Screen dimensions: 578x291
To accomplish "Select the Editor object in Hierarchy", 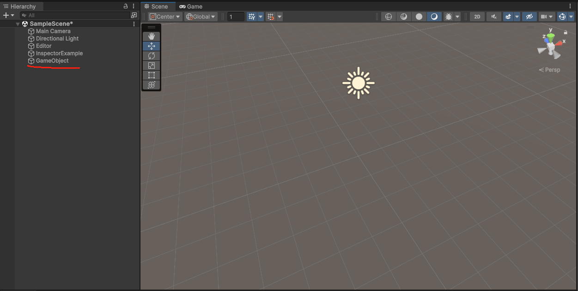I will 44,46.
